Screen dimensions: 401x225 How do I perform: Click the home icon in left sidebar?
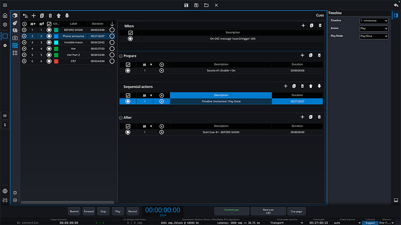pyautogui.click(x=5, y=16)
